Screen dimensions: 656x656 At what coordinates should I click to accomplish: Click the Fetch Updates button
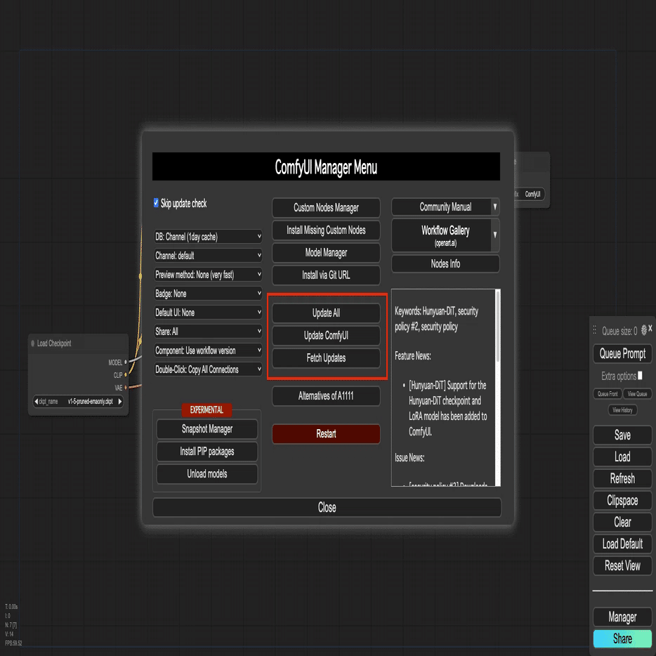click(x=326, y=358)
